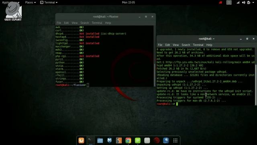Maximize the root@kali: ~ terminal window
The height and width of the screenshot is (145, 257).
(247, 39)
